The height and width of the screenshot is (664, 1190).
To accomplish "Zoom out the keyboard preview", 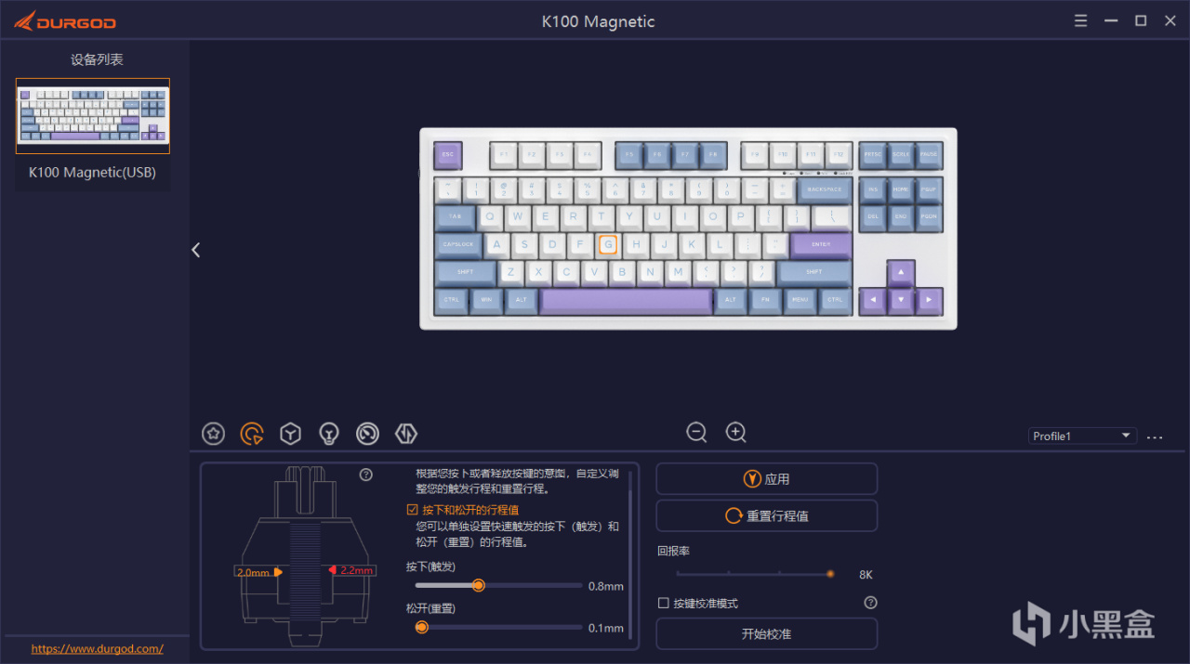I will (696, 432).
